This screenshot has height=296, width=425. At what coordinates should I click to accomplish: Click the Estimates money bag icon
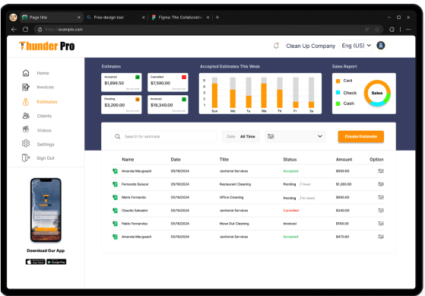tap(26, 102)
